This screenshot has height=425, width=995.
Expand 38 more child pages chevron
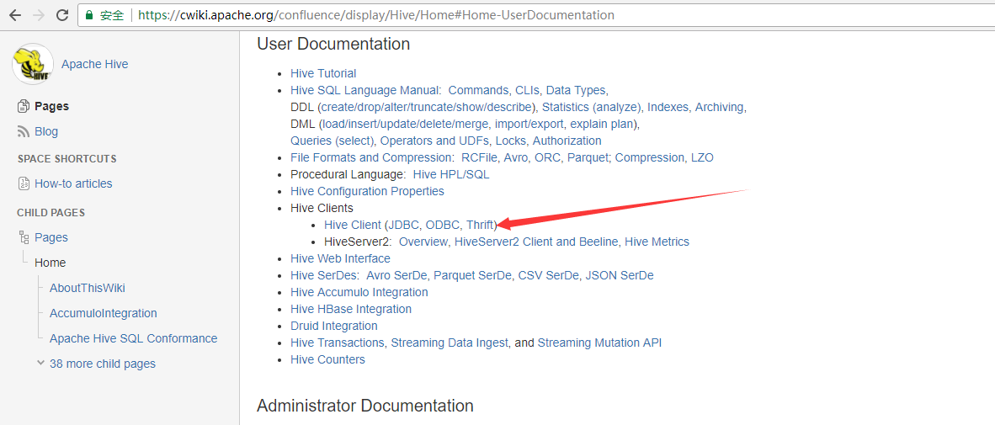(41, 364)
